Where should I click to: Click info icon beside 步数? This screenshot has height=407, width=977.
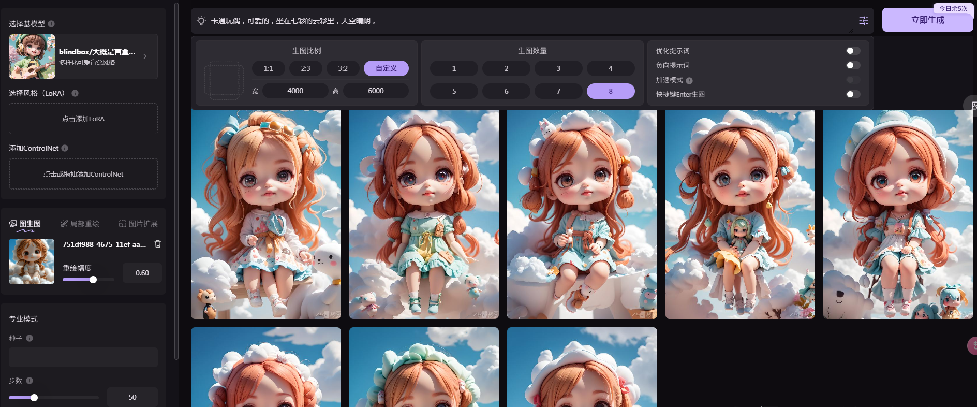point(29,381)
